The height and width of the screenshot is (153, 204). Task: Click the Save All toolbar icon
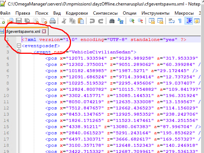[x=27, y=21]
